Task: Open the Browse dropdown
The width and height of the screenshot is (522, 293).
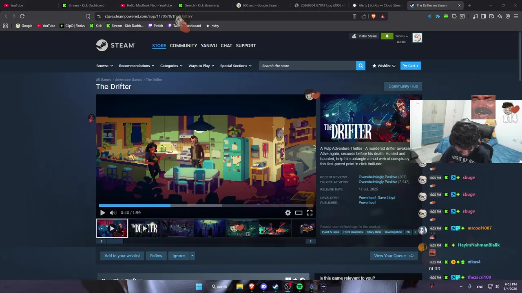Action: pyautogui.click(x=104, y=66)
